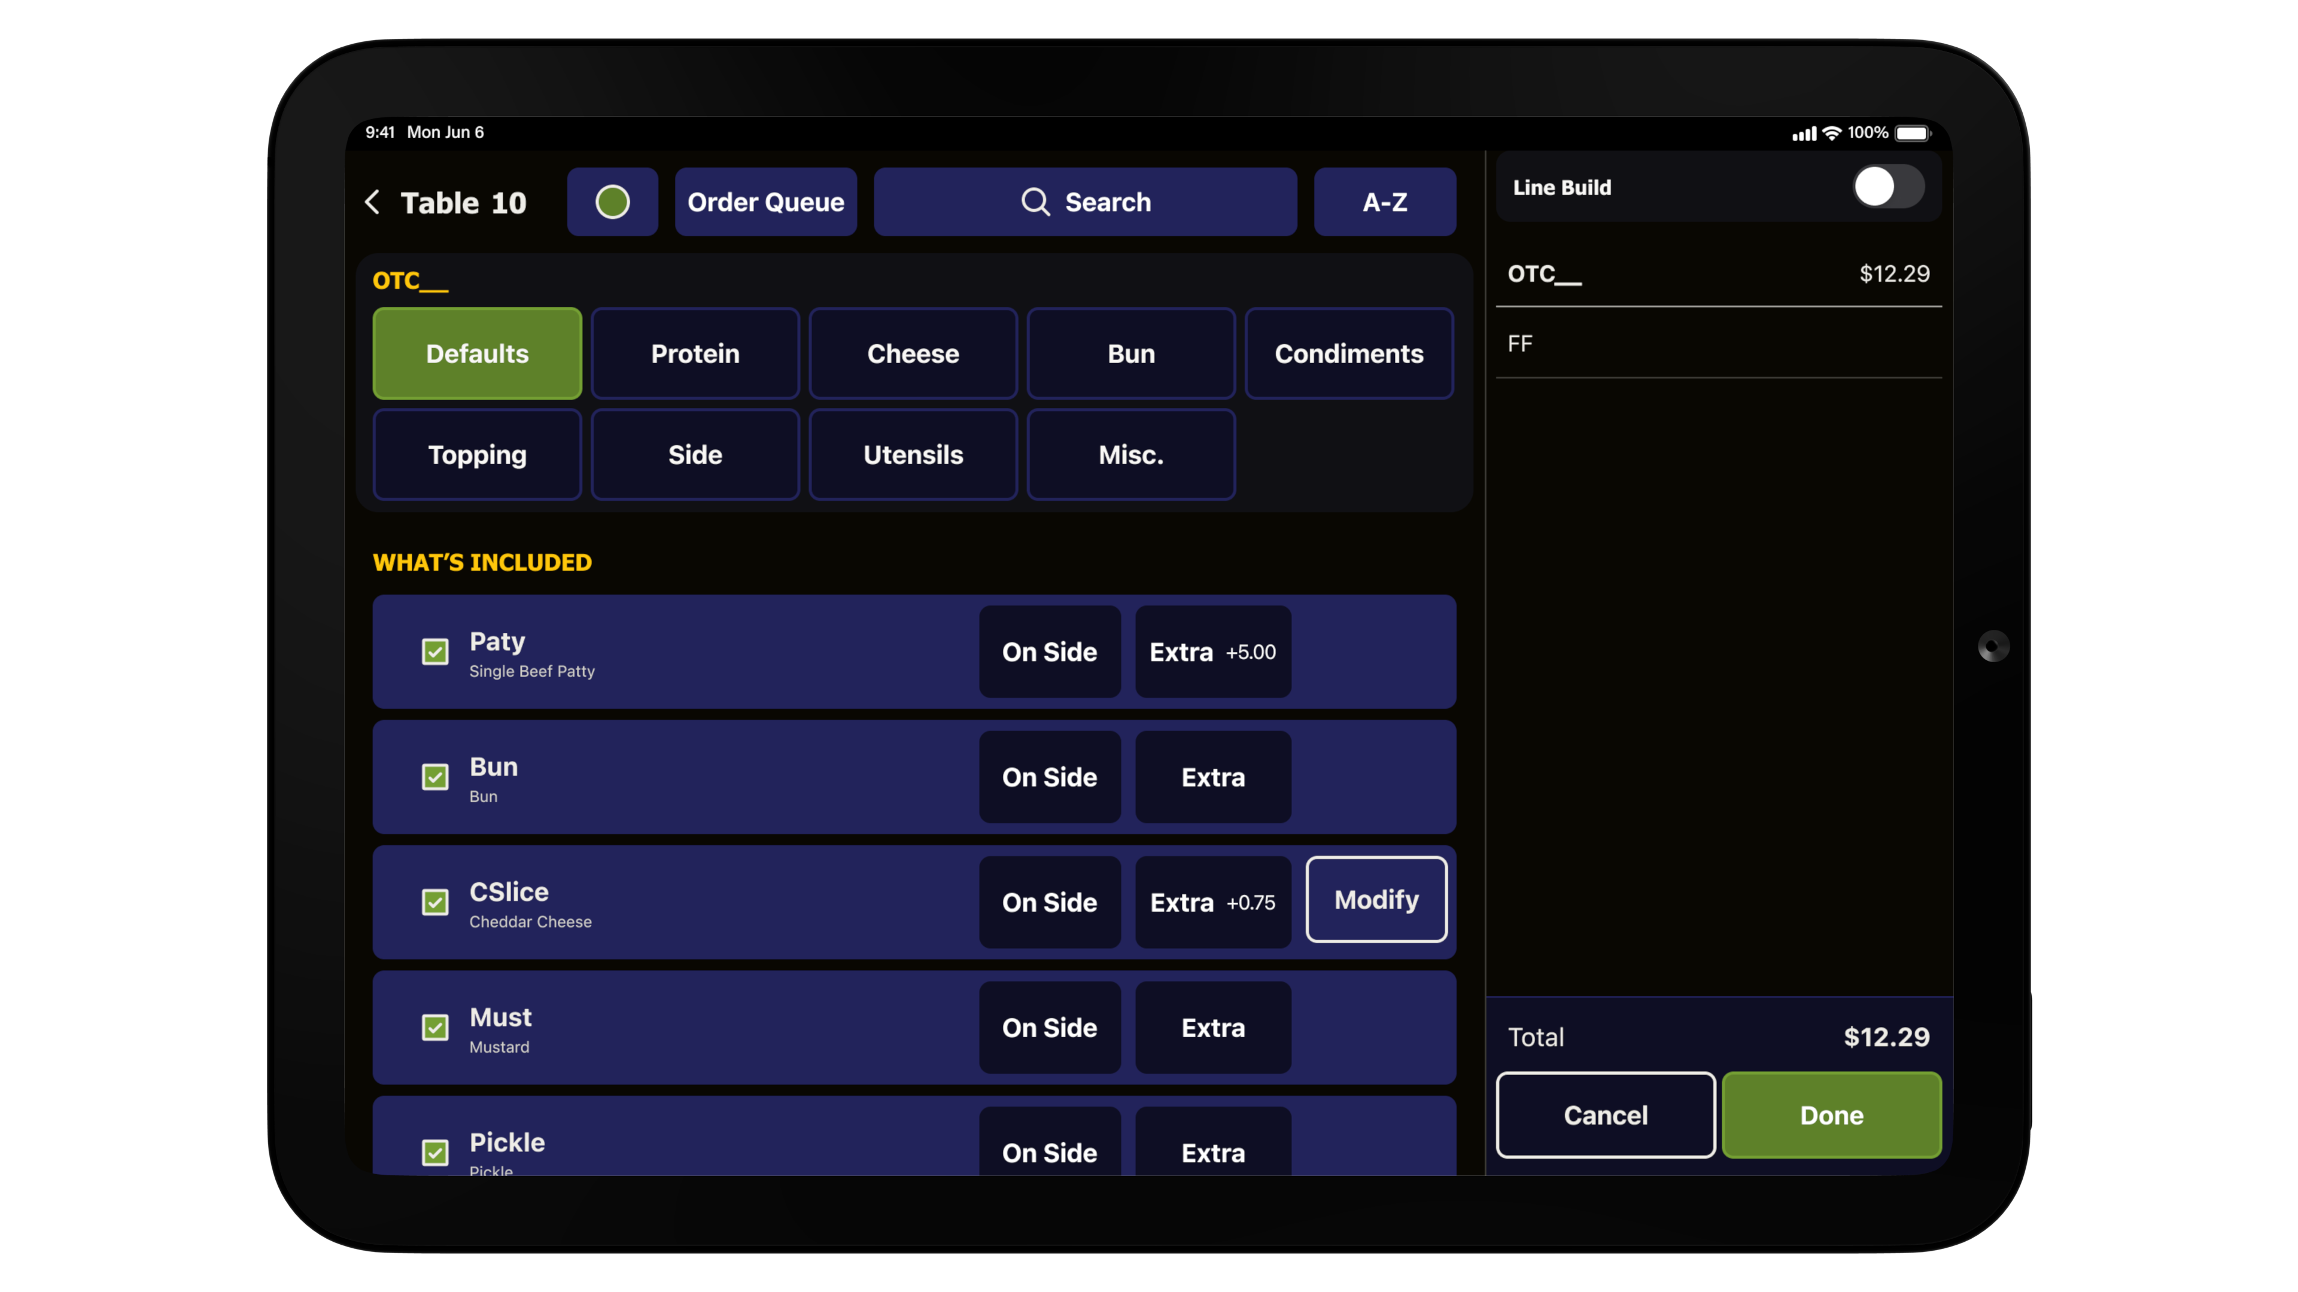Cancel the order modifications
This screenshot has width=2298, height=1292.
point(1605,1114)
